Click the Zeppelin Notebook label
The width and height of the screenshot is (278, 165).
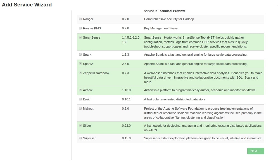tap(96, 73)
